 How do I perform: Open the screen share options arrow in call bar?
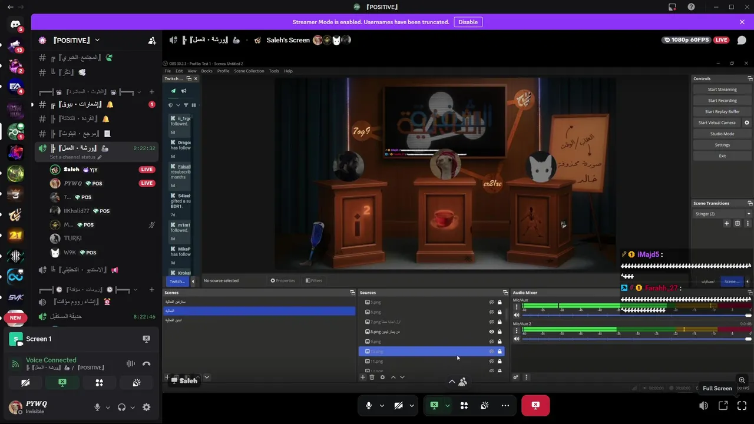447,405
